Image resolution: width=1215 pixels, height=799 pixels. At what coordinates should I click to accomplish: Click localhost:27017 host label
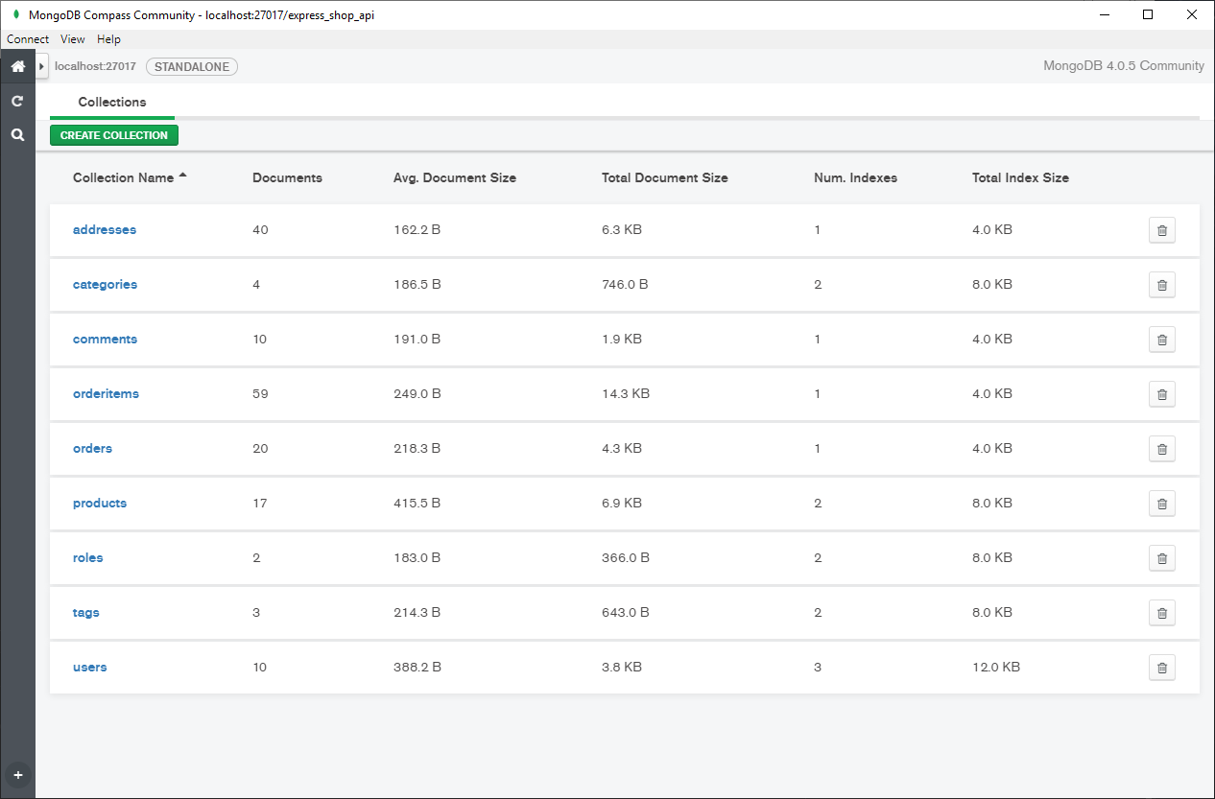[95, 67]
